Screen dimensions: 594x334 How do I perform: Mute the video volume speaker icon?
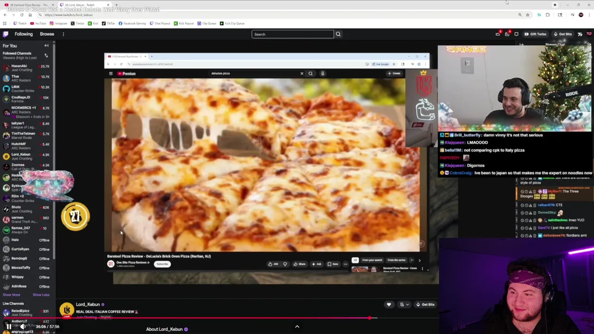coord(22,327)
